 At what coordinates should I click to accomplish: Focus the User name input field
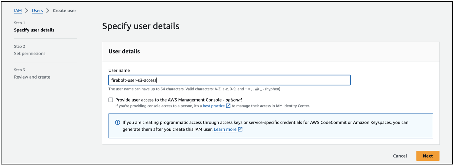[230, 80]
